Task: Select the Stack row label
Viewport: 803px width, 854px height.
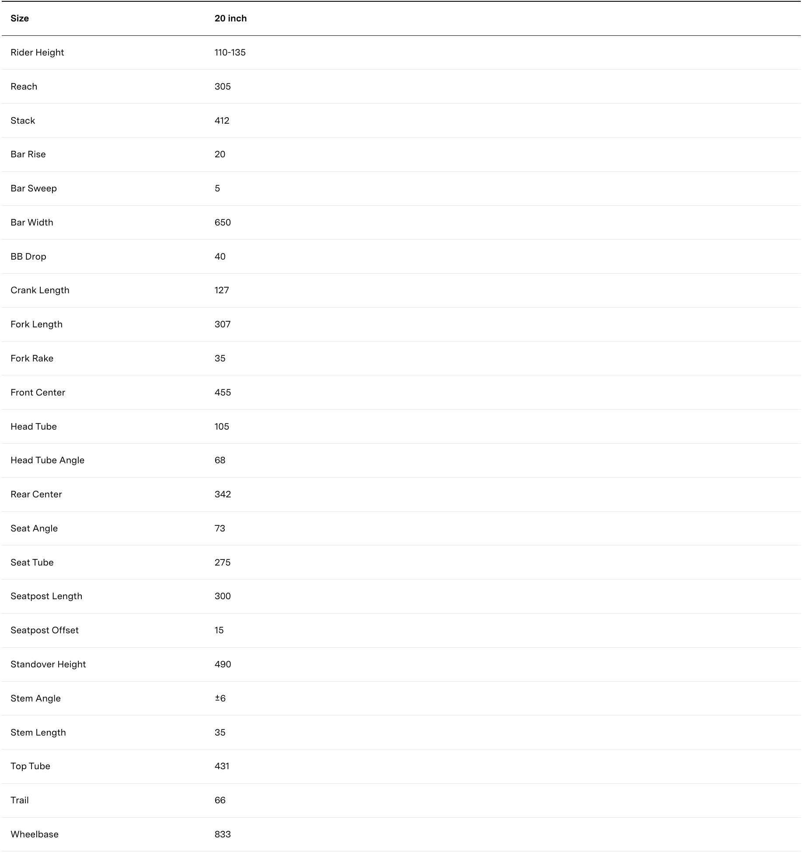Action: pos(23,121)
